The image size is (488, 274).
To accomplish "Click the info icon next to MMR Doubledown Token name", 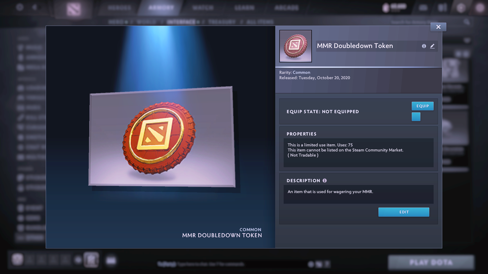I will point(424,46).
